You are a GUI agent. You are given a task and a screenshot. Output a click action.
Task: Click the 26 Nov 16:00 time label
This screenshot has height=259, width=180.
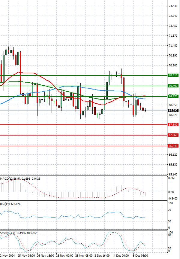[x=46, y=255]
